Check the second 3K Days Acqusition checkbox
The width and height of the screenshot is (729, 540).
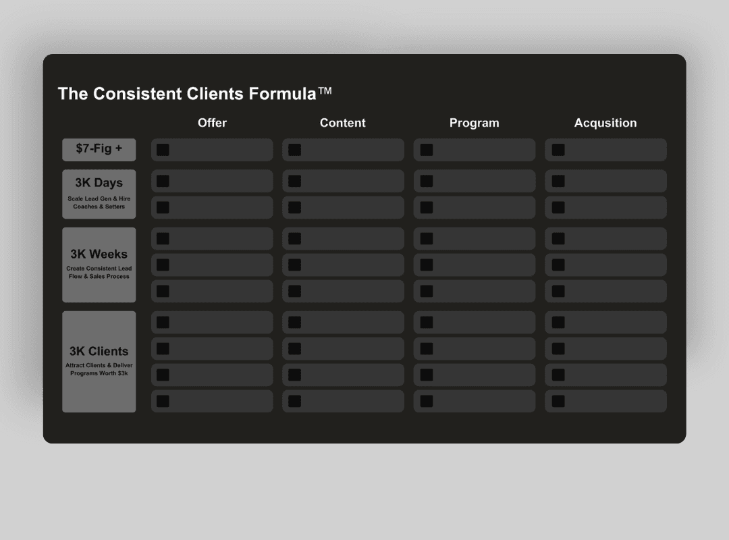[558, 207]
